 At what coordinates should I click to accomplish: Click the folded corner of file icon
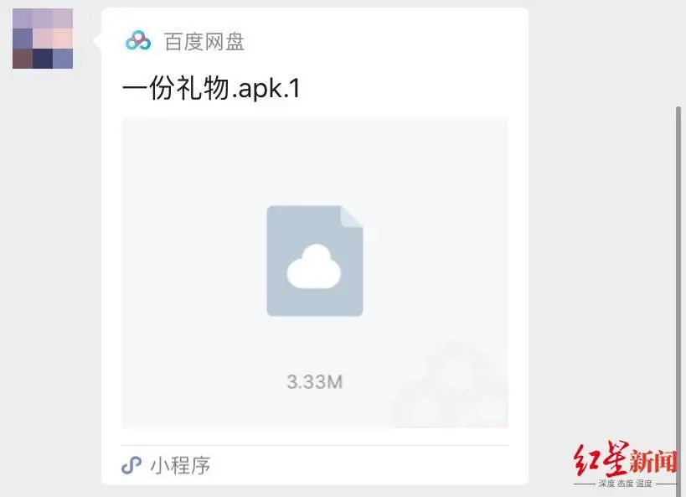(352, 217)
